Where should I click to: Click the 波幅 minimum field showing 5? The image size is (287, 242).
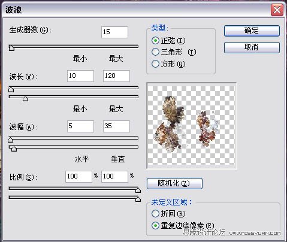(x=80, y=126)
